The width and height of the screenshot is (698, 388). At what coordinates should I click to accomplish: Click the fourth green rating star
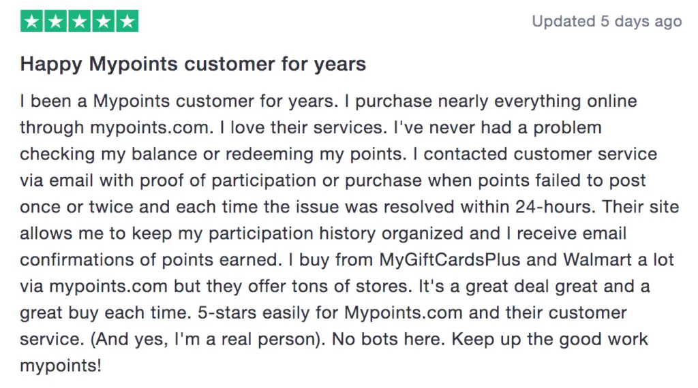tap(104, 21)
